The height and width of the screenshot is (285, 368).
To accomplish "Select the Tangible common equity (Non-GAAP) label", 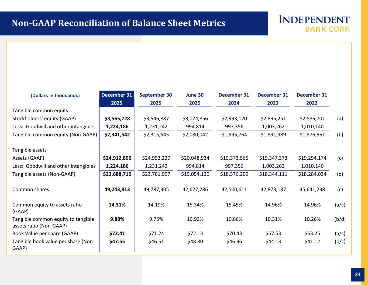I will point(55,135).
